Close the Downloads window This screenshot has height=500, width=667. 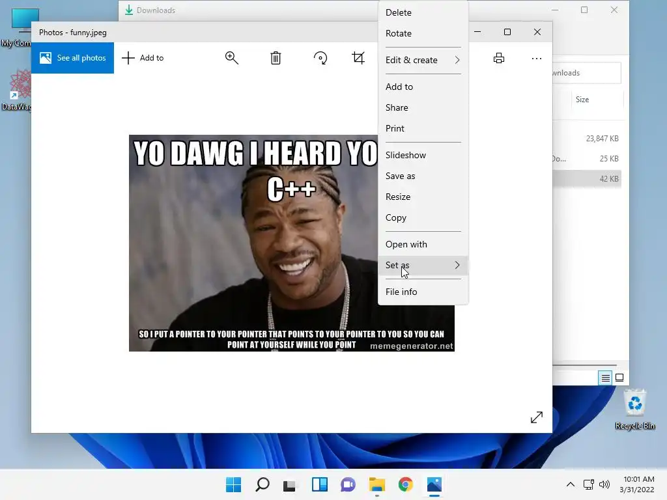[x=614, y=10]
